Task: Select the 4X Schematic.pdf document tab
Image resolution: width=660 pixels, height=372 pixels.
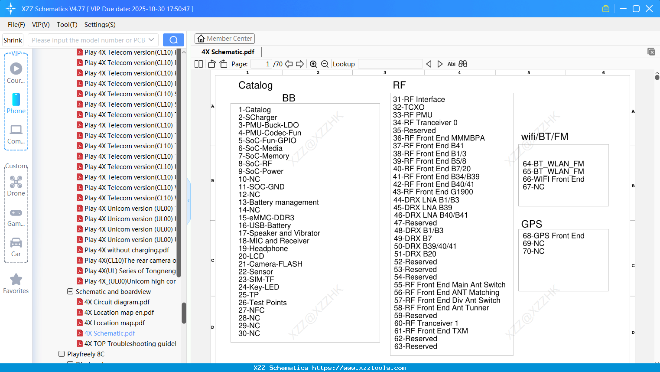Action: pos(228,52)
